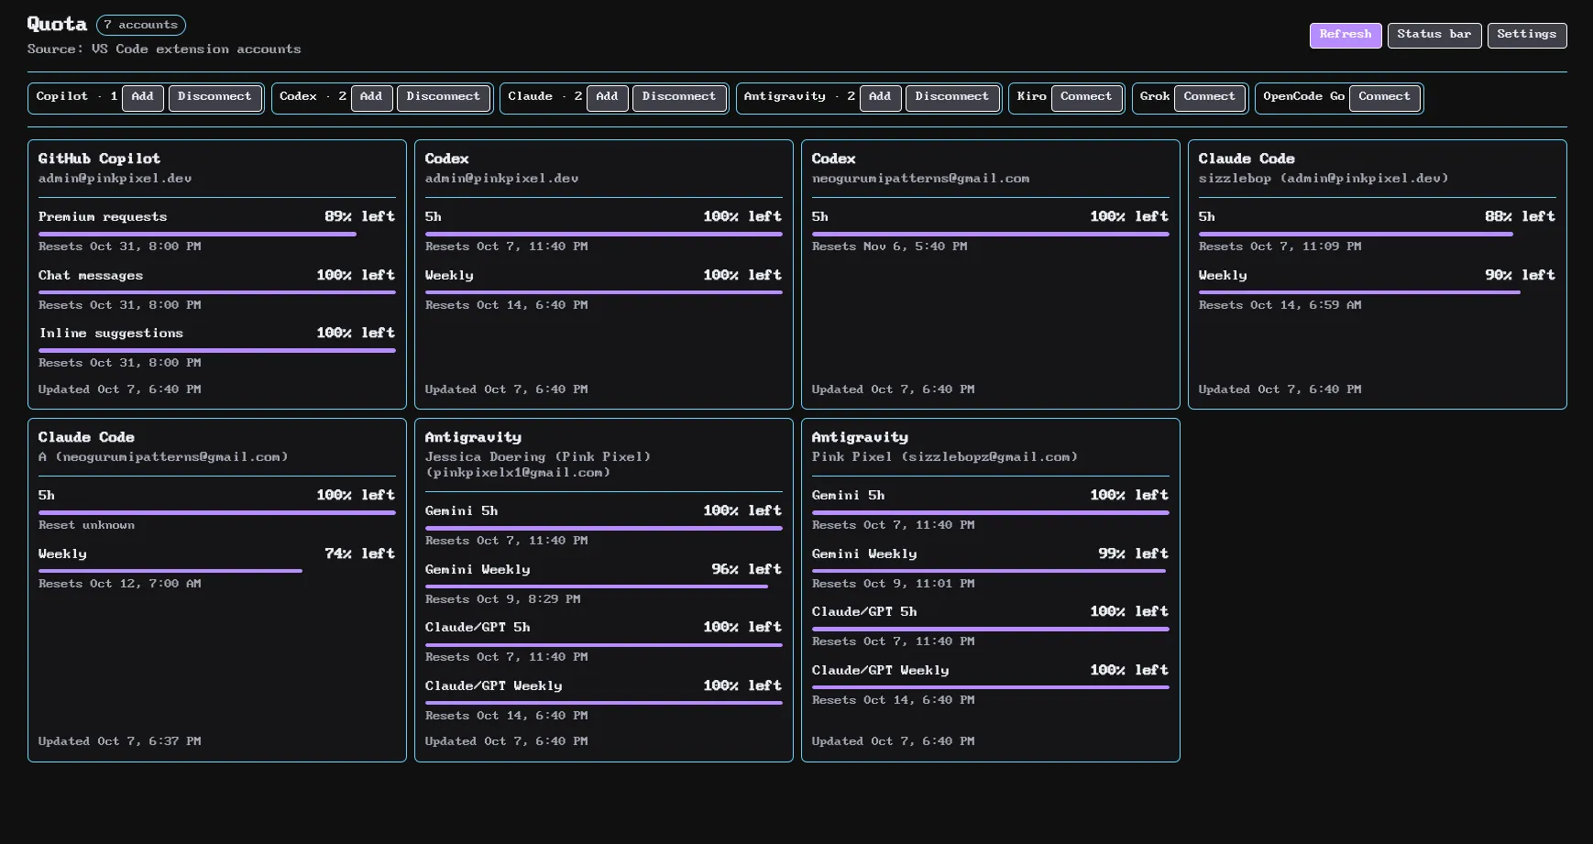This screenshot has height=844, width=1593.
Task: Click the Quota page heading
Action: tap(57, 25)
